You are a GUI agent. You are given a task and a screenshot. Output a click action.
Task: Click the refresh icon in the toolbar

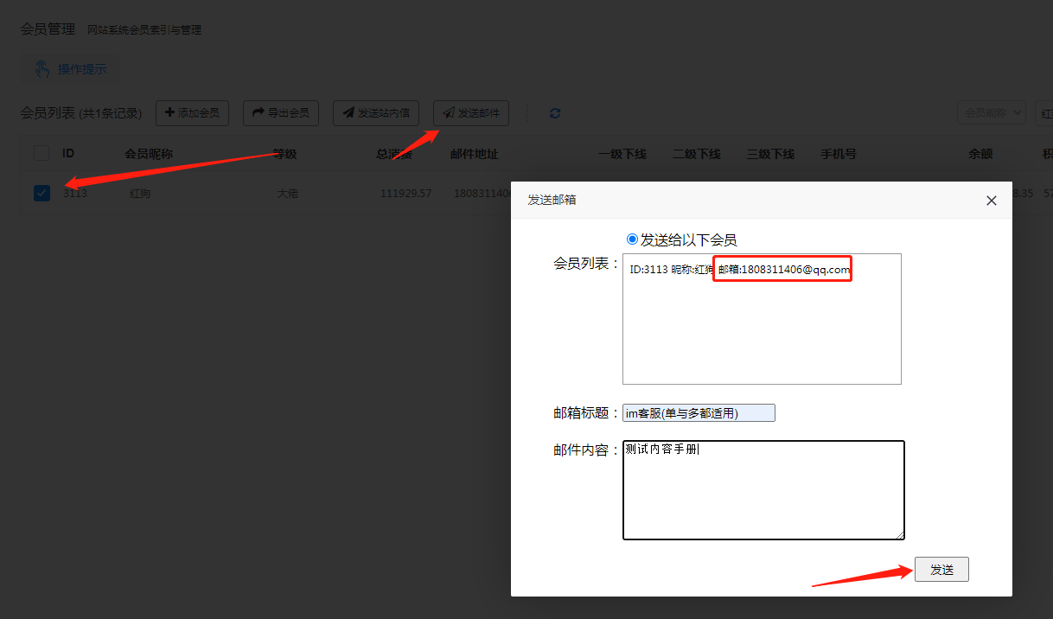click(555, 113)
